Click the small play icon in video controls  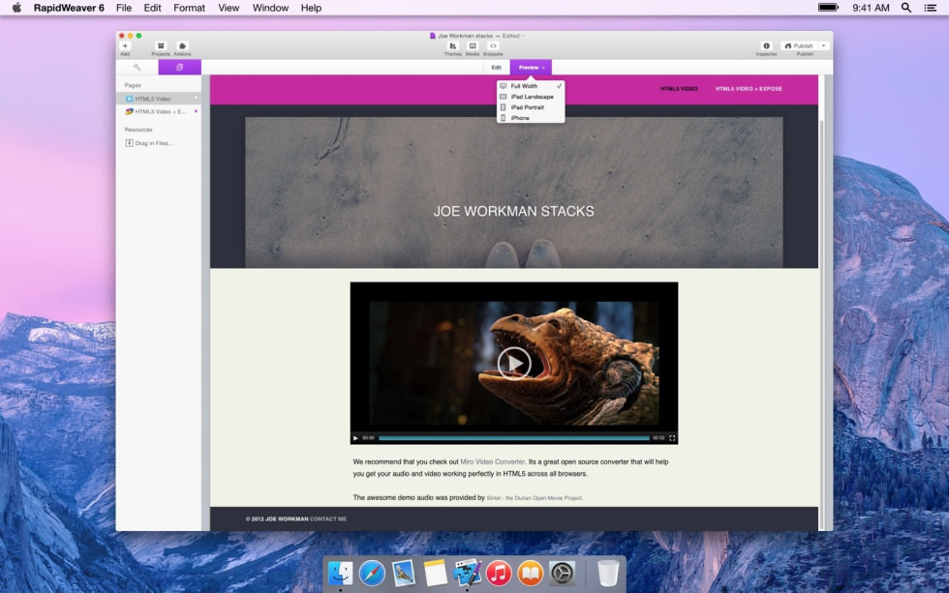coord(356,437)
